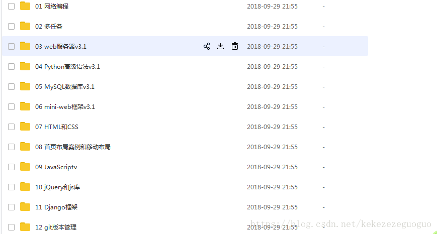Click the folder icon for 07 HTML和CSS
Image resolution: width=437 pixels, height=234 pixels.
[x=25, y=127]
